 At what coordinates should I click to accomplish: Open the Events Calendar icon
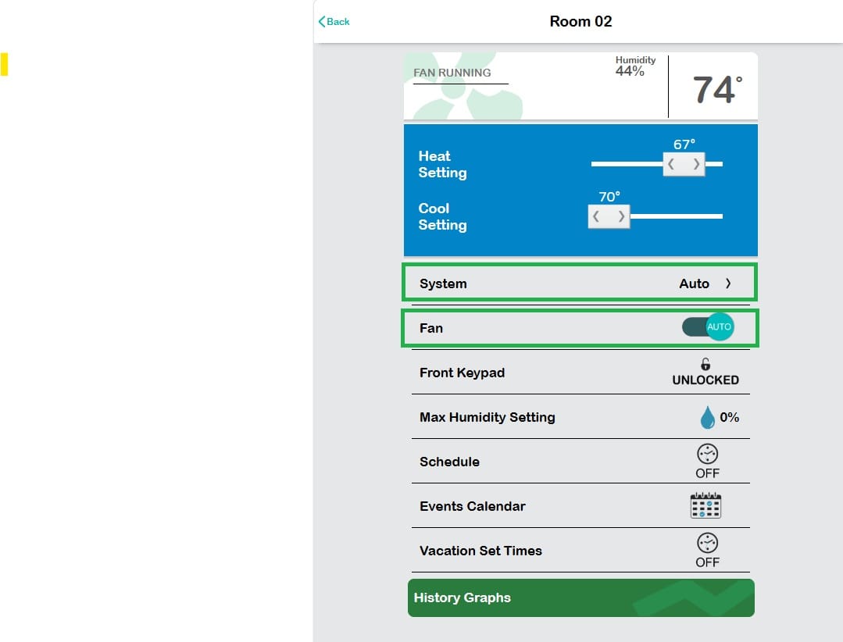click(x=705, y=505)
